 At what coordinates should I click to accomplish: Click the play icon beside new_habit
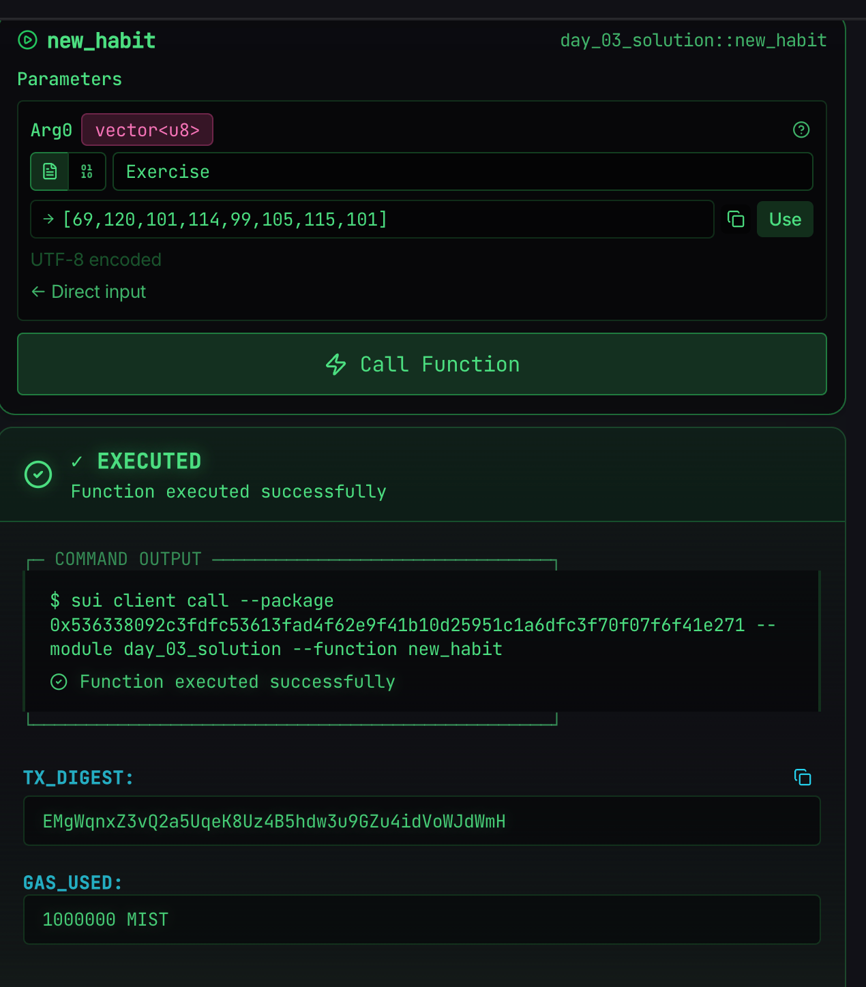27,40
